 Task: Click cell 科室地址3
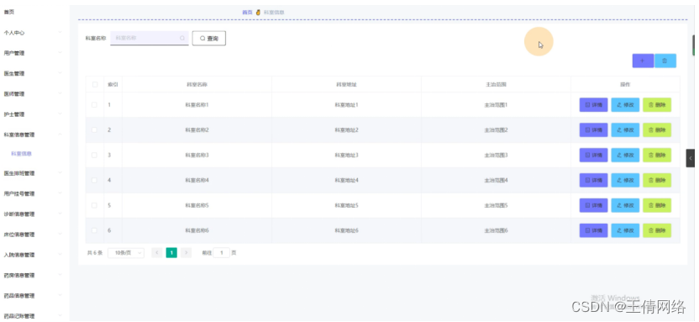[346, 156]
